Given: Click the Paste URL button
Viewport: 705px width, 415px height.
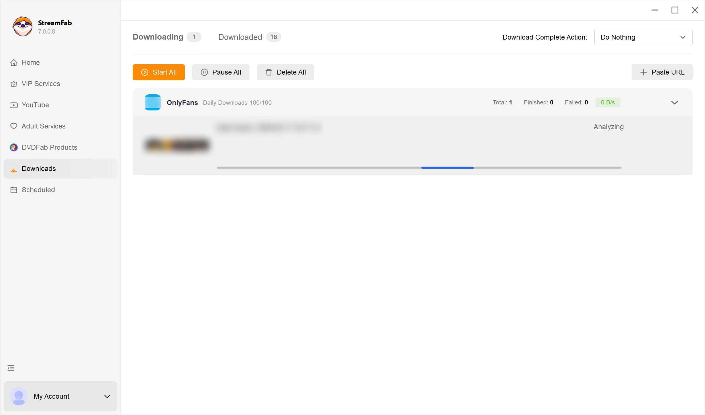Looking at the screenshot, I should (x=662, y=72).
